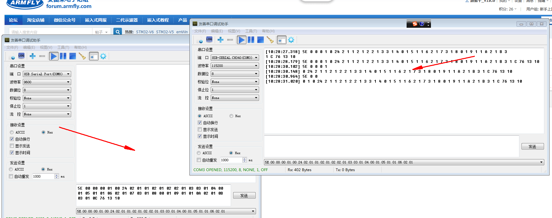The width and height of the screenshot is (552, 218).
Task: Toggle 自动换行 checkbox in COM3 window
Action: point(200,123)
